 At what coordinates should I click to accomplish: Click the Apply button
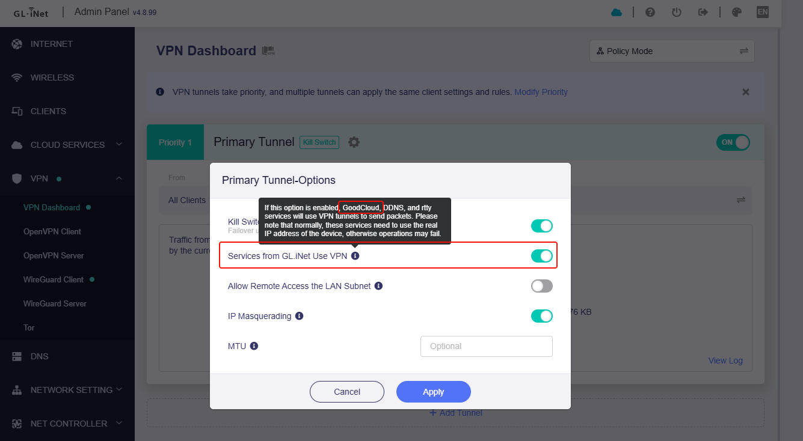(433, 392)
